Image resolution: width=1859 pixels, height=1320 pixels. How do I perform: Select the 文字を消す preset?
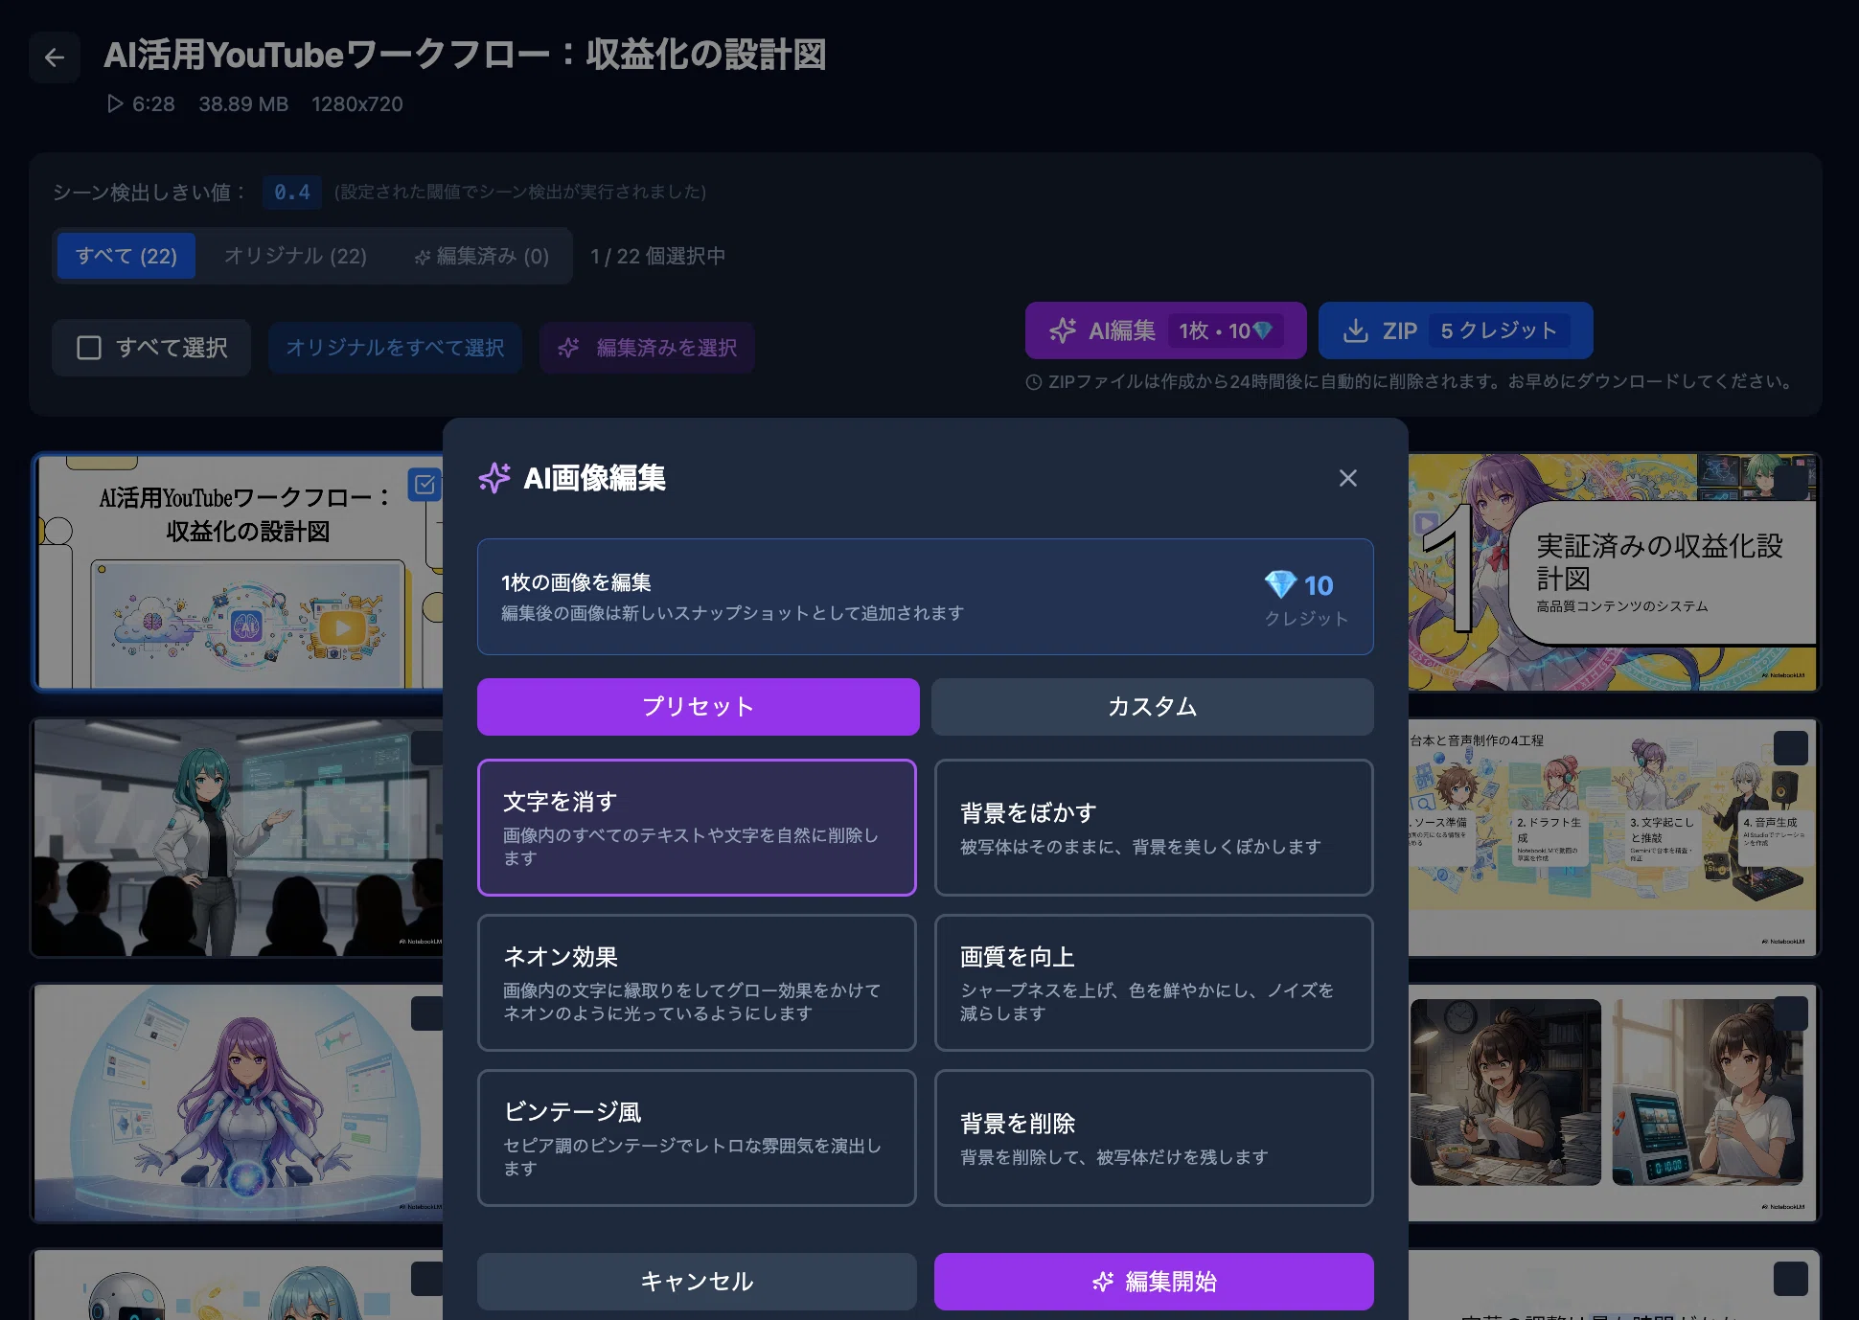coord(697,828)
